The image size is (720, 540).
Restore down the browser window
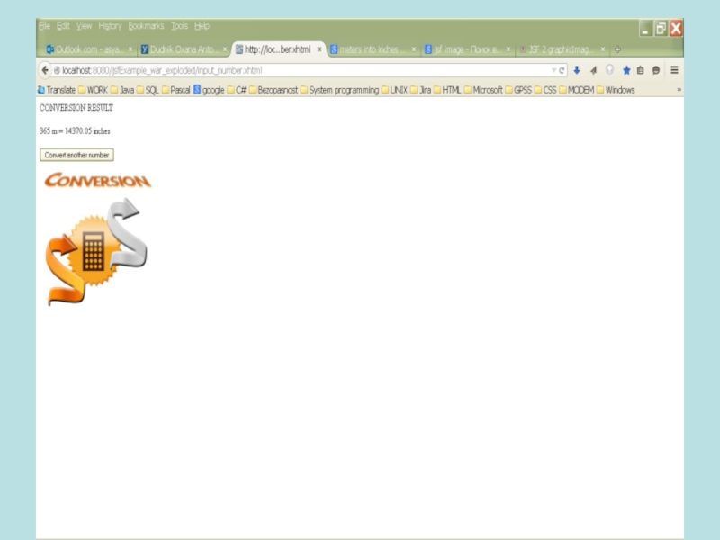tap(661, 29)
